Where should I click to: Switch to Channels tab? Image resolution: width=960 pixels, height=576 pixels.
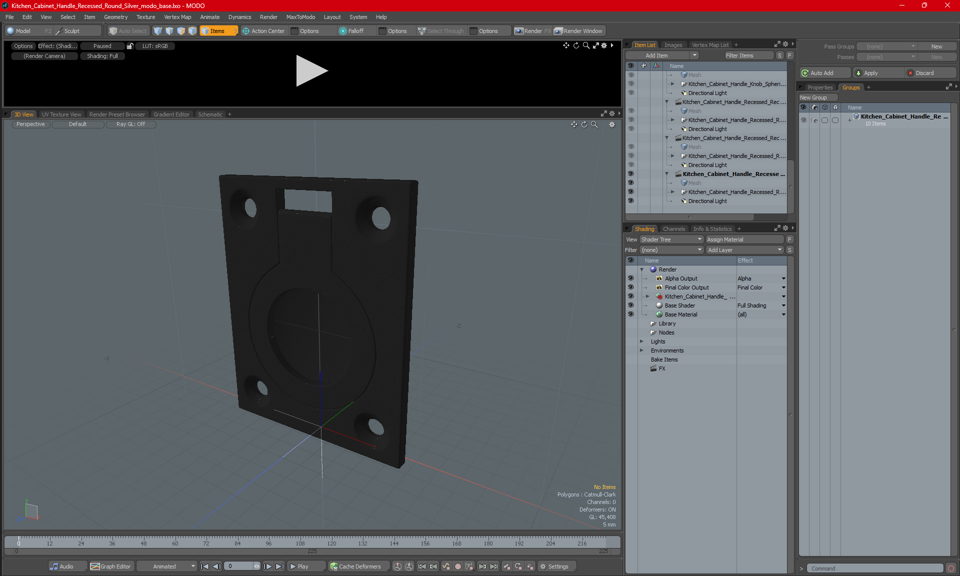(x=673, y=229)
